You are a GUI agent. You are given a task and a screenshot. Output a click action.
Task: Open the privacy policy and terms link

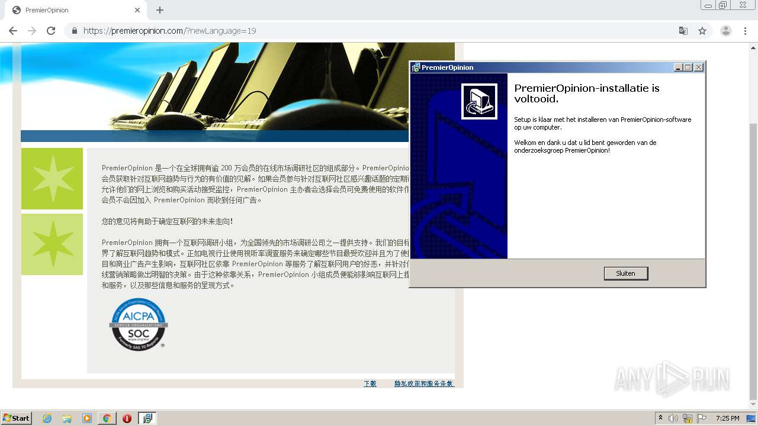424,383
